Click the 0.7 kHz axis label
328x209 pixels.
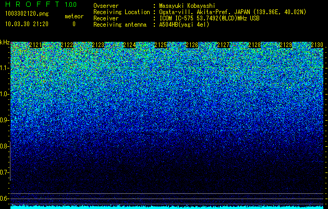[4, 172]
